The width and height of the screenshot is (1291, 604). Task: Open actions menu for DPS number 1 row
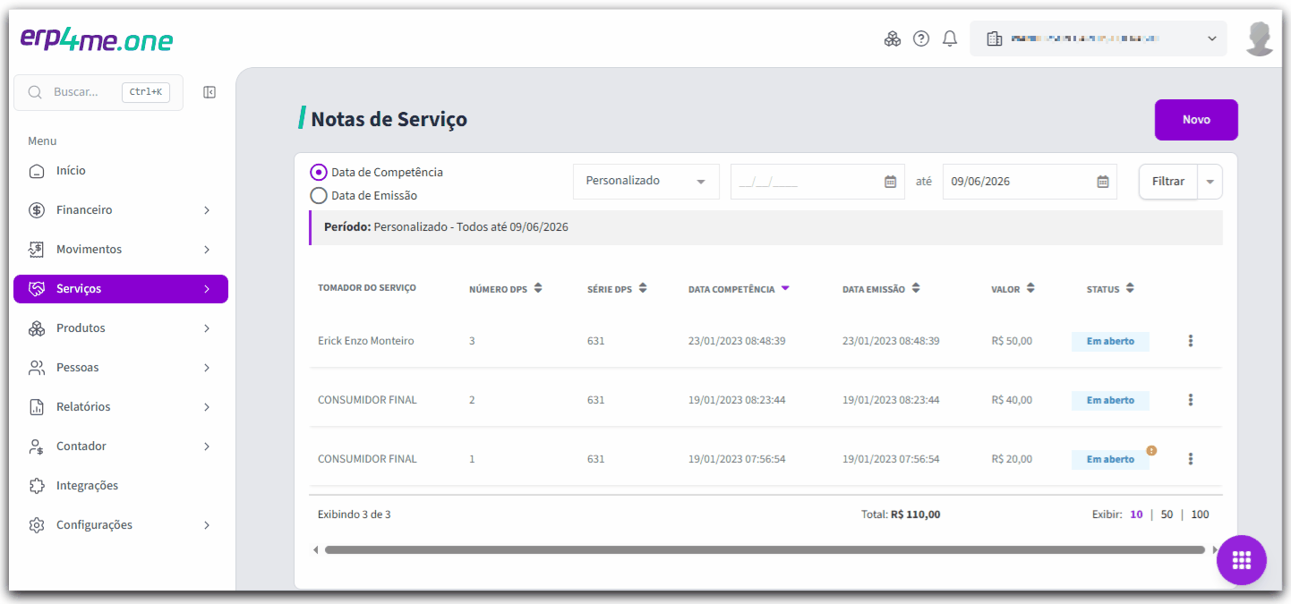(x=1190, y=459)
